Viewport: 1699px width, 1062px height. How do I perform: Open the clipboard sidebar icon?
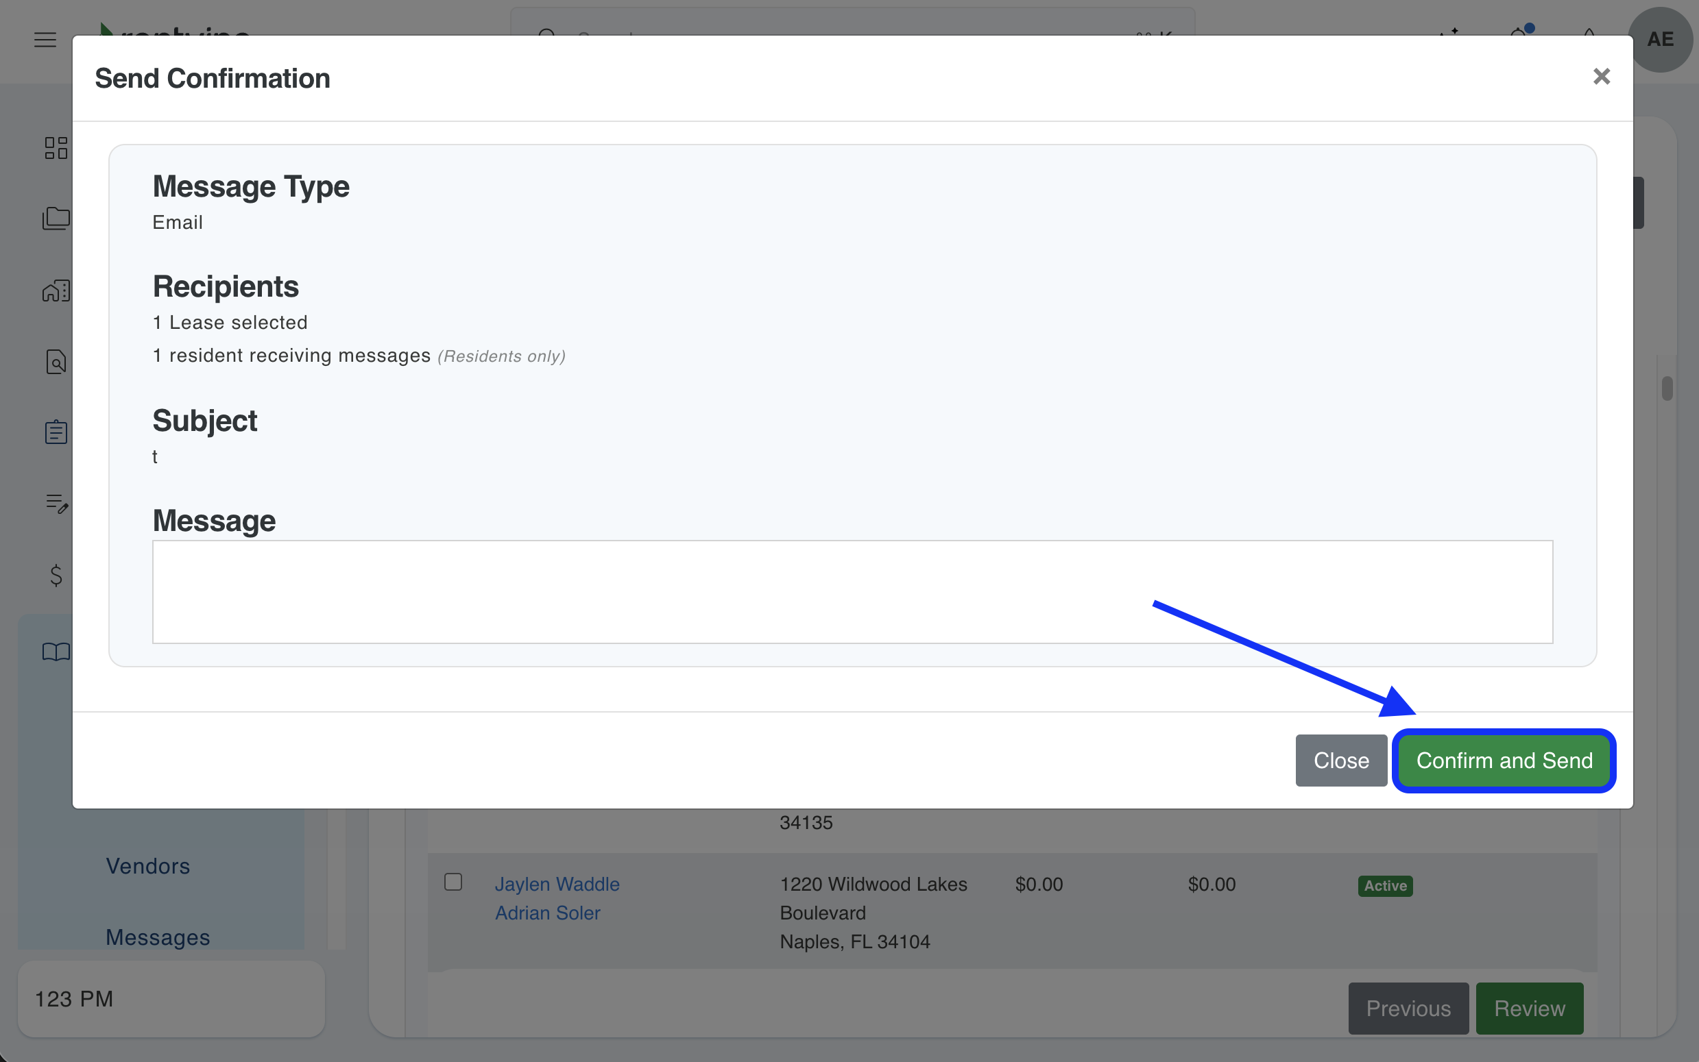pos(56,432)
